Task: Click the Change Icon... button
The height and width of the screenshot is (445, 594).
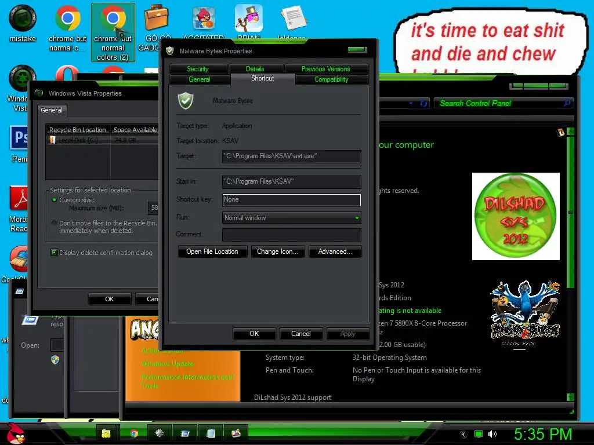Action: pyautogui.click(x=278, y=251)
